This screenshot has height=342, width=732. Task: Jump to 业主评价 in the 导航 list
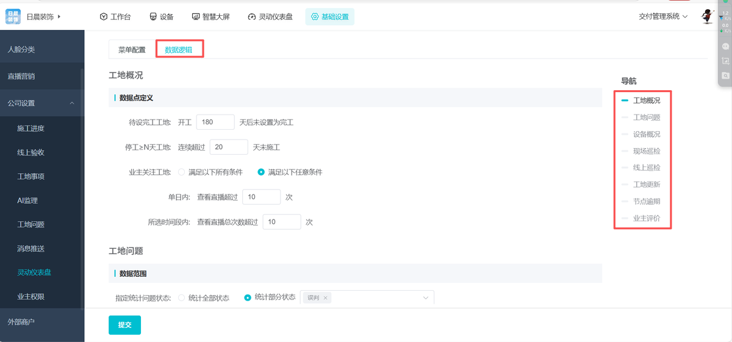[646, 218]
